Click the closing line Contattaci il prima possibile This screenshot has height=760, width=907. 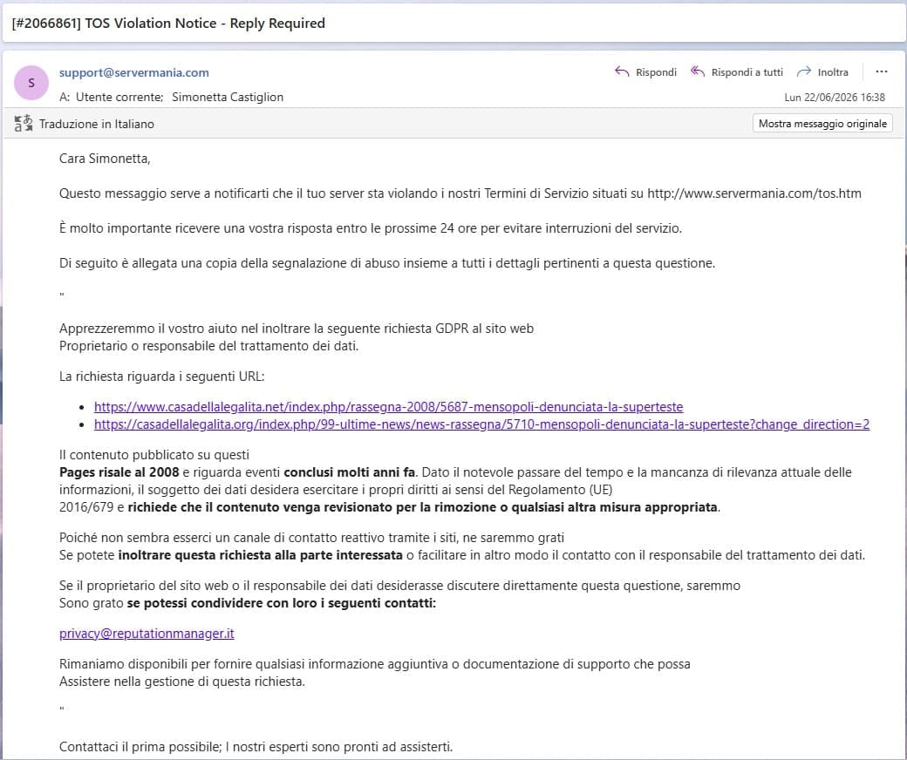tap(256, 747)
